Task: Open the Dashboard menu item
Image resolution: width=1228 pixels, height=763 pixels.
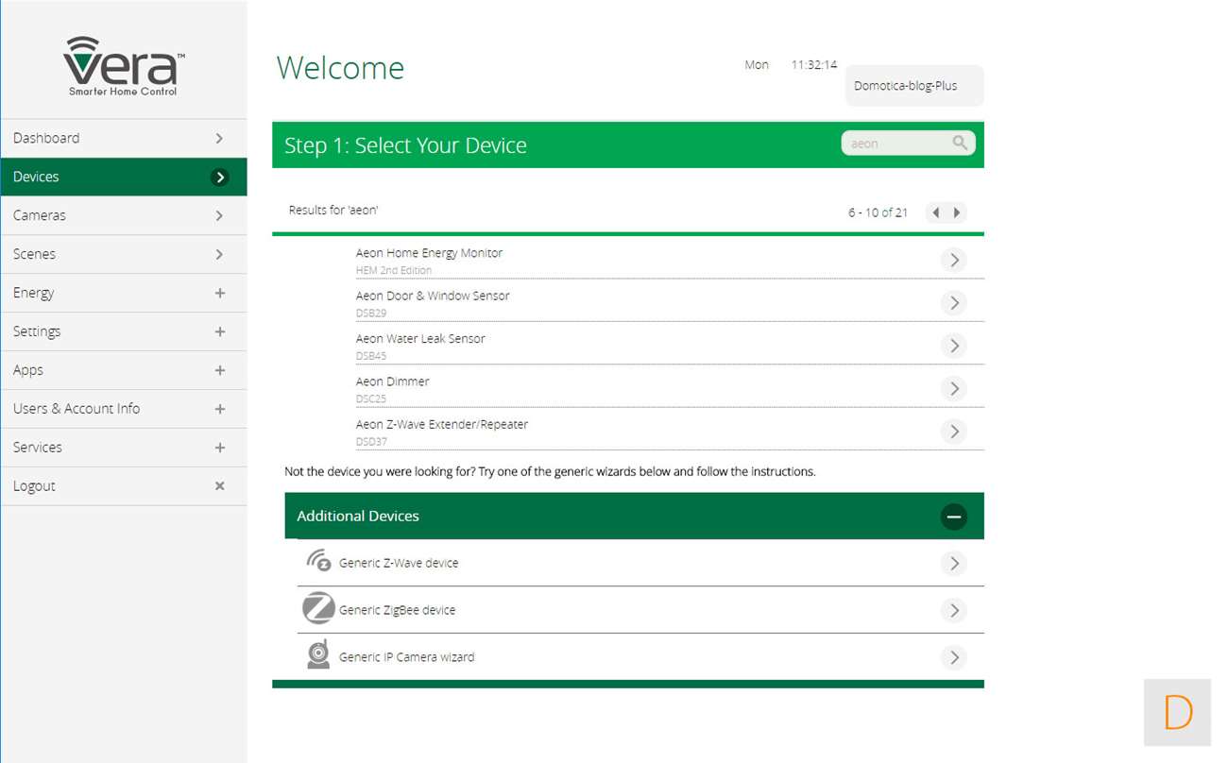Action: pos(124,138)
